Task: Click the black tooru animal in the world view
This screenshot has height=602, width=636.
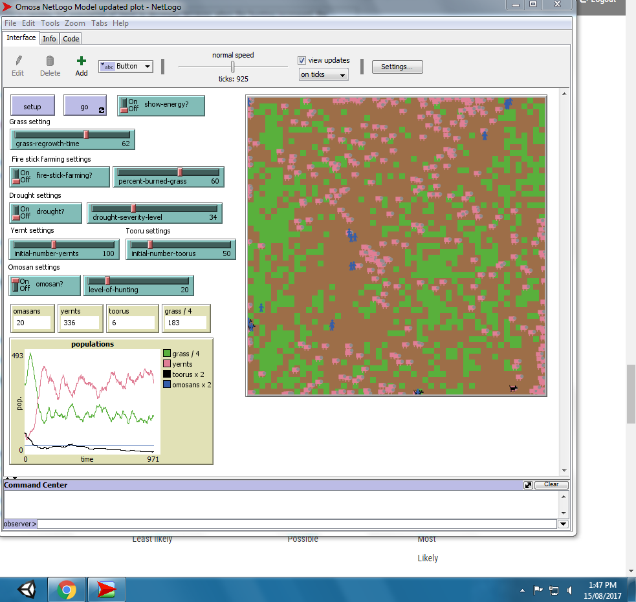Action: coord(513,389)
